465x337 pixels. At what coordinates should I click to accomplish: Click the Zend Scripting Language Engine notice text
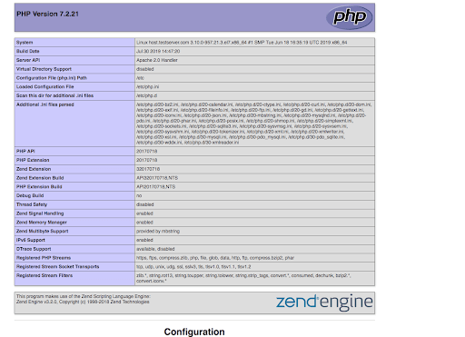click(x=84, y=299)
